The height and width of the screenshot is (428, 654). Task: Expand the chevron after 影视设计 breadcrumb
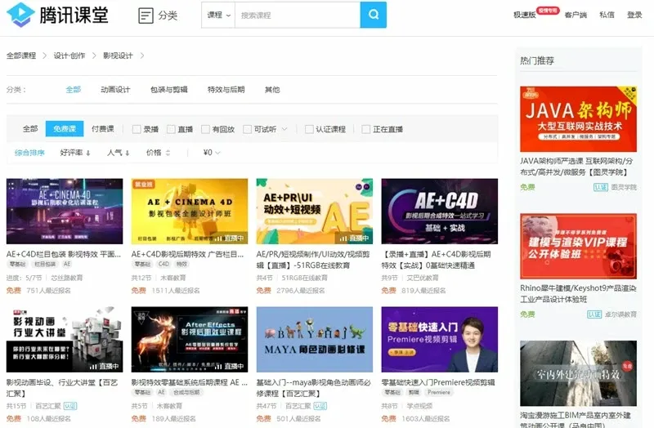click(x=141, y=56)
